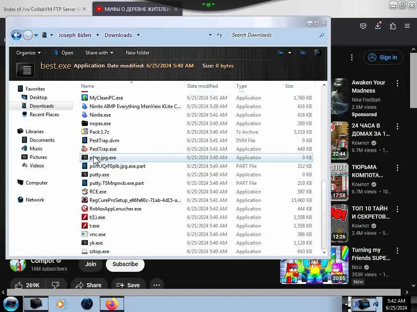Image resolution: width=417 pixels, height=312 pixels.
Task: Select MyCleanPC.exe file icon
Action: click(x=85, y=97)
